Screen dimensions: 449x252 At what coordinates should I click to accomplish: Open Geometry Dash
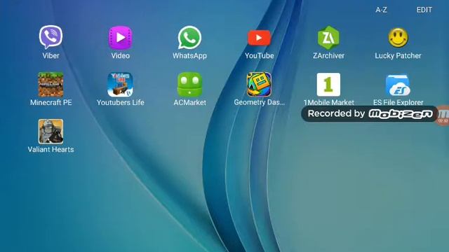(x=259, y=84)
